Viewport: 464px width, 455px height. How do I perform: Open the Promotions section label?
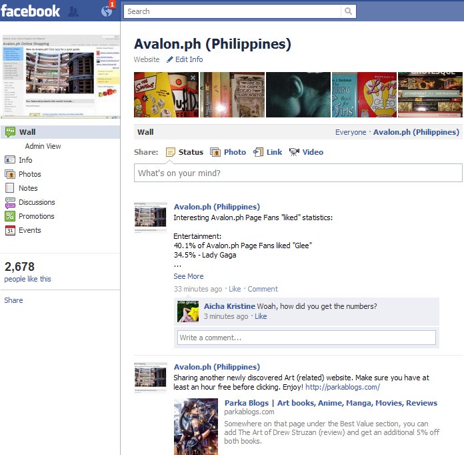(x=37, y=216)
